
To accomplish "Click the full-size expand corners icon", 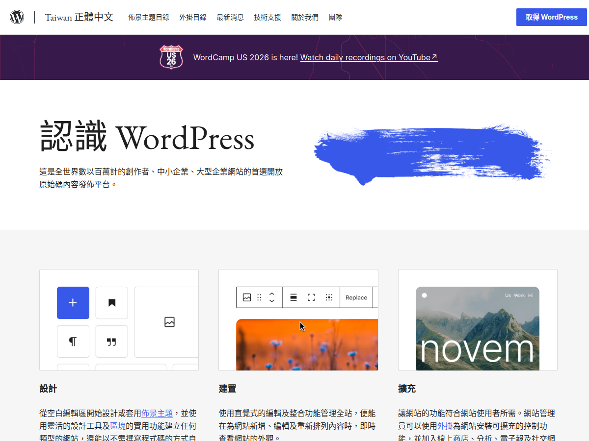I will point(311,297).
